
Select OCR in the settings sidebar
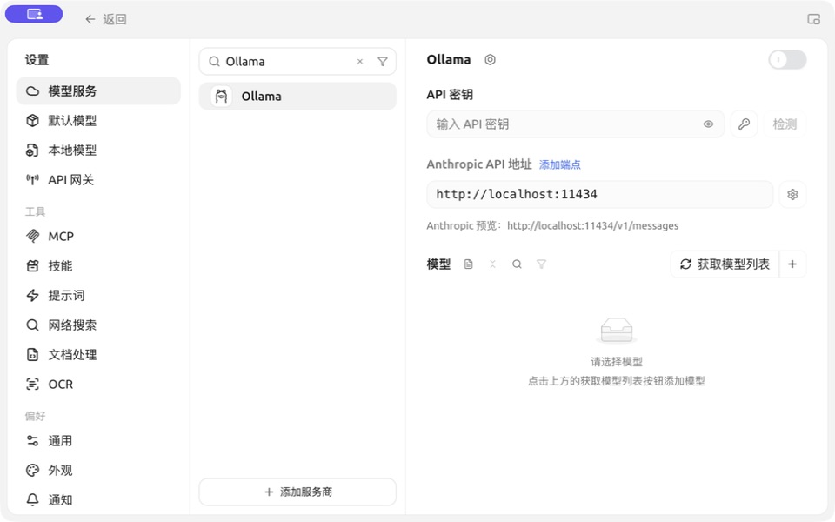click(x=98, y=384)
